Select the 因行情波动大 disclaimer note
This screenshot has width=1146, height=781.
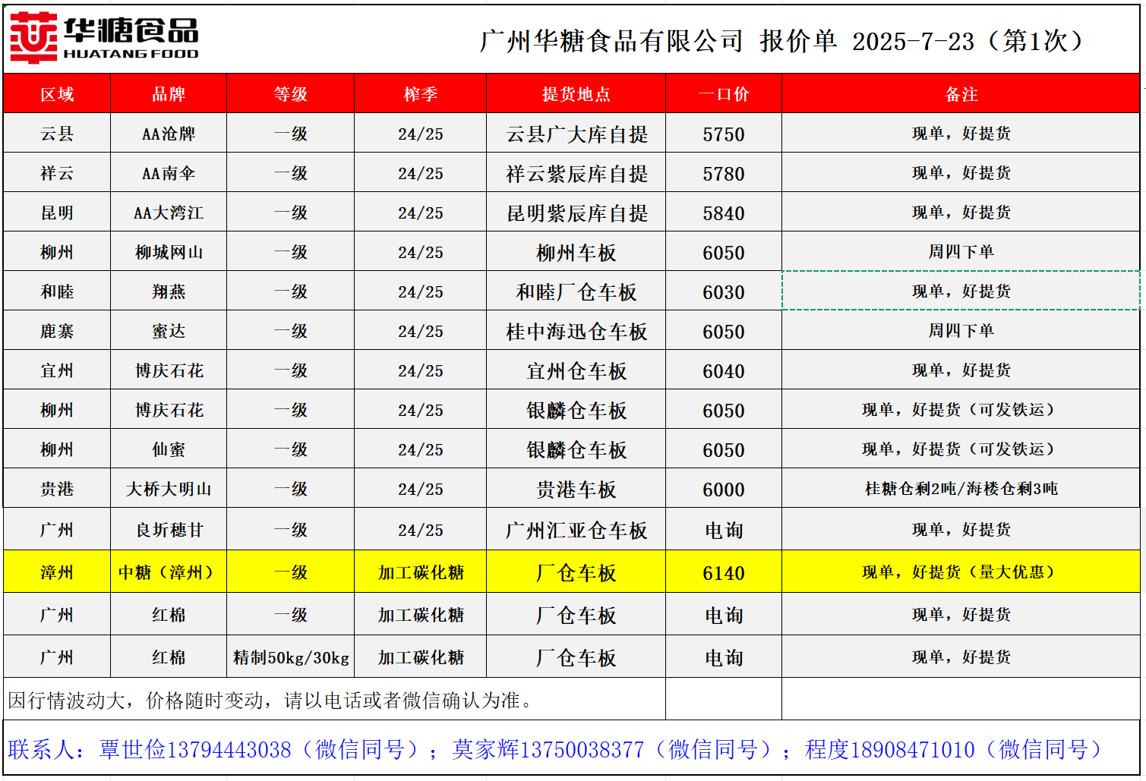click(x=270, y=700)
